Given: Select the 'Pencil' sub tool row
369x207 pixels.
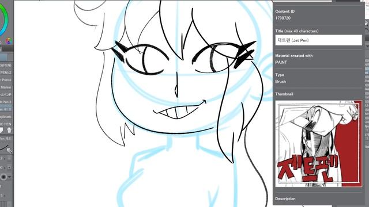Looking at the screenshot, I should pos(6,80).
